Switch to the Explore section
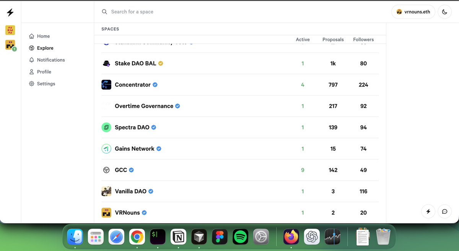459x251 pixels. [45, 48]
